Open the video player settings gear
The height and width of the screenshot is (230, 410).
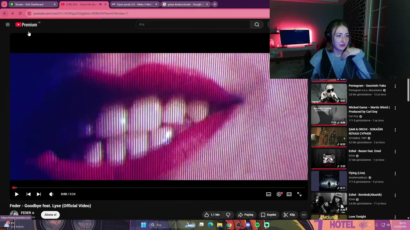tap(279, 194)
